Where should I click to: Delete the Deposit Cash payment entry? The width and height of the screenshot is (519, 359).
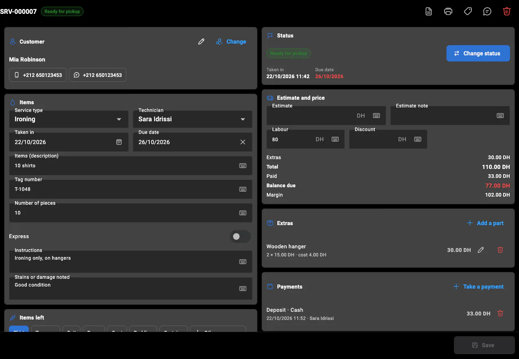[x=500, y=313]
